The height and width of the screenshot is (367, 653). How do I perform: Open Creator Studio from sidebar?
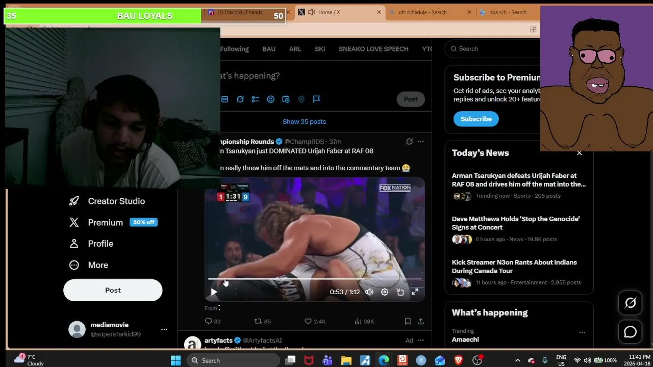pyautogui.click(x=107, y=201)
